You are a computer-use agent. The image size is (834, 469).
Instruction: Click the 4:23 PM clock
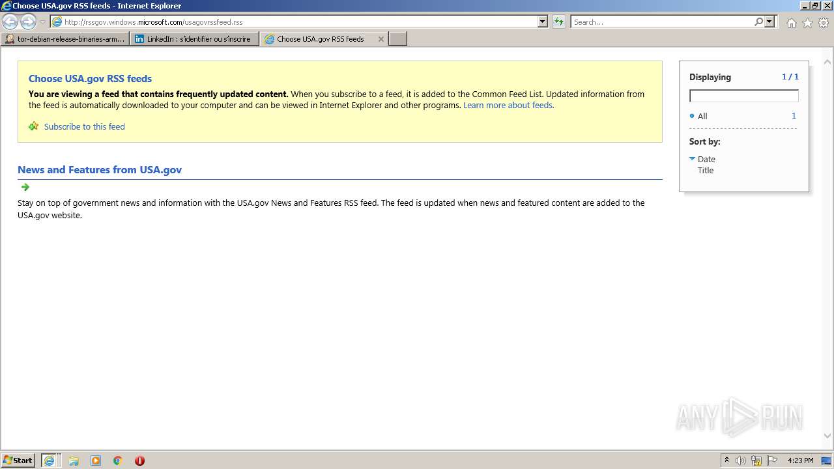point(800,461)
